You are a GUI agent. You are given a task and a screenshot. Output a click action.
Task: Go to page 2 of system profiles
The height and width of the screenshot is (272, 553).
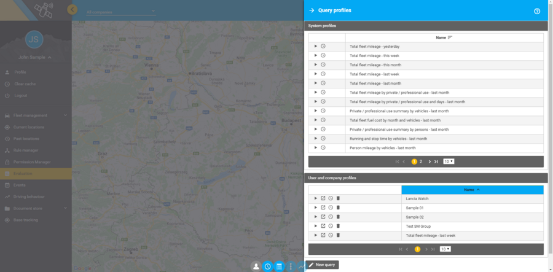pos(421,161)
